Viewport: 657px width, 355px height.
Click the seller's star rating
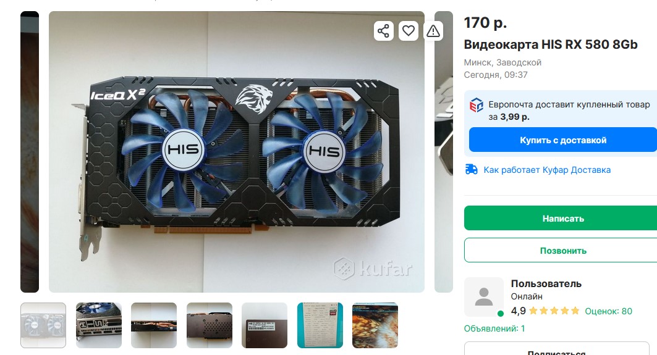(x=554, y=311)
